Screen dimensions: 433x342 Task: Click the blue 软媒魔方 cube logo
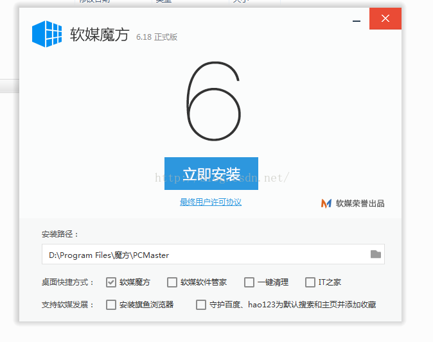pyautogui.click(x=47, y=34)
